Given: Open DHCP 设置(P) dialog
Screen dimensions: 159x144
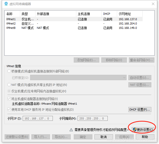Looking at the screenshot, I should point(140,110).
